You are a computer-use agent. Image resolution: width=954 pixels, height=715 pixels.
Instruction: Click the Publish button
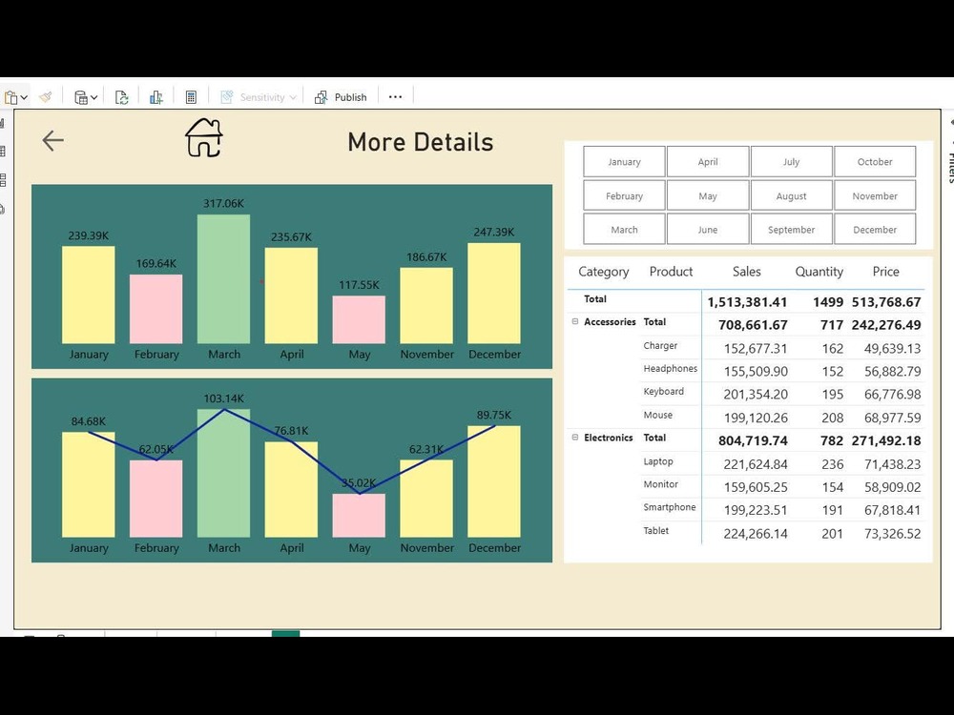tap(341, 97)
